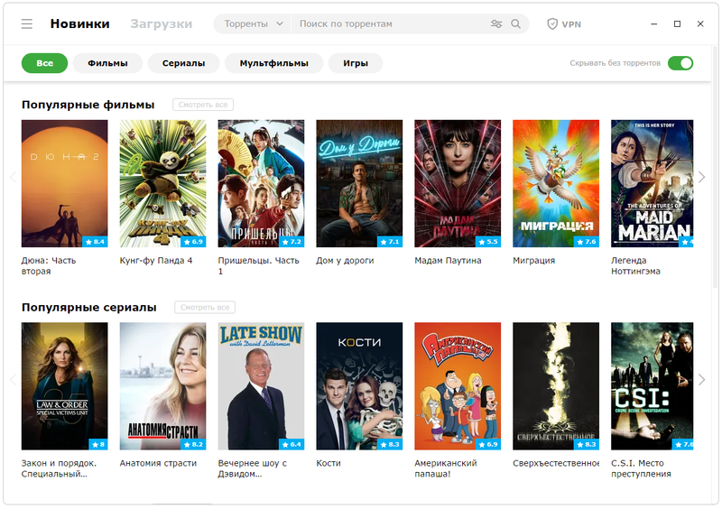The image size is (722, 509).
Task: Click title text 'Американский папаша!'
Action: coord(445,468)
